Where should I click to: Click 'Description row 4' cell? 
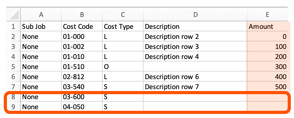click(x=195, y=57)
